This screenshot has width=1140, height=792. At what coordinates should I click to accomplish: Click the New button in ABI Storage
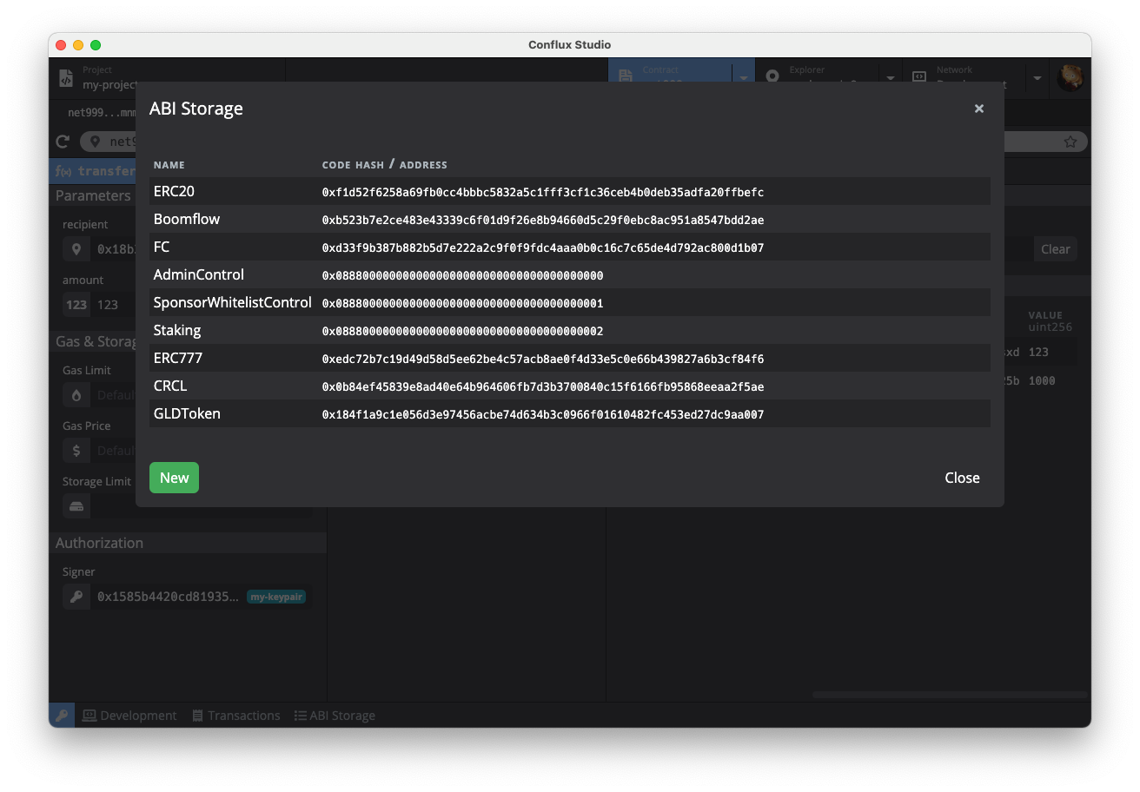coord(174,478)
